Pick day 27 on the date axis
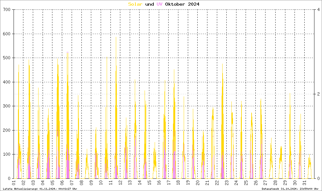Image resolution: width=322 pixels, height=191 pixels. [x=265, y=182]
